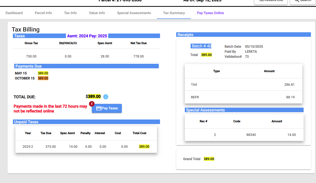
Task: Click the list icon in Results List button
Action: 261,1
